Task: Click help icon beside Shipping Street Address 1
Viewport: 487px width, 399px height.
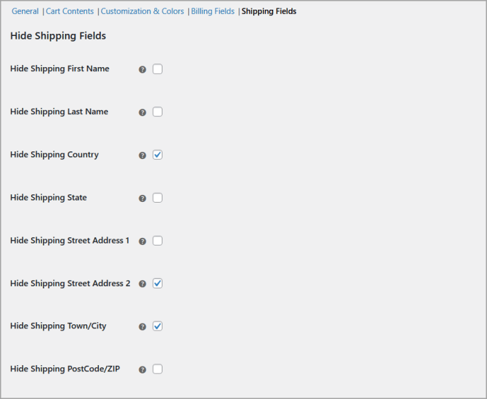Action: [143, 241]
